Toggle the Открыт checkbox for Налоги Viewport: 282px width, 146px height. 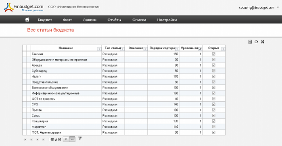coord(214,76)
